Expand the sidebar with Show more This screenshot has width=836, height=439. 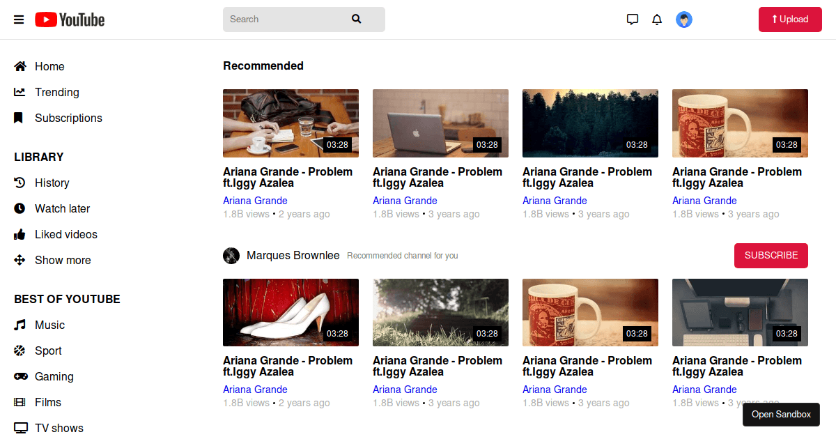click(20, 260)
